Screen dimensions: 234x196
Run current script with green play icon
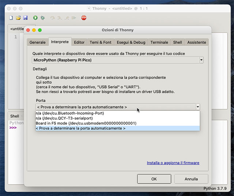(35, 18)
